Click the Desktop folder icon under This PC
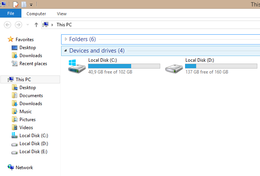 (15, 87)
